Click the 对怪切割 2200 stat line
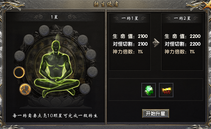211x129 pixels. tap(183, 44)
